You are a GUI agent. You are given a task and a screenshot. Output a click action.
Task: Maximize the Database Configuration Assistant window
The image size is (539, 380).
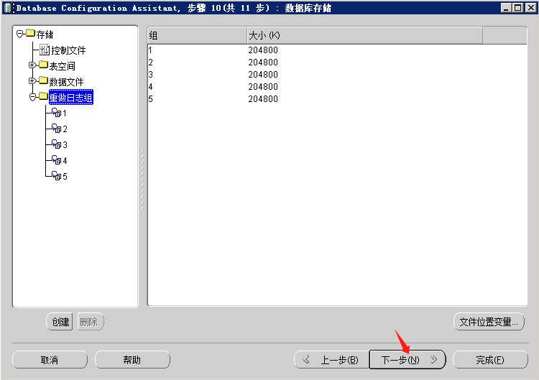(x=517, y=8)
